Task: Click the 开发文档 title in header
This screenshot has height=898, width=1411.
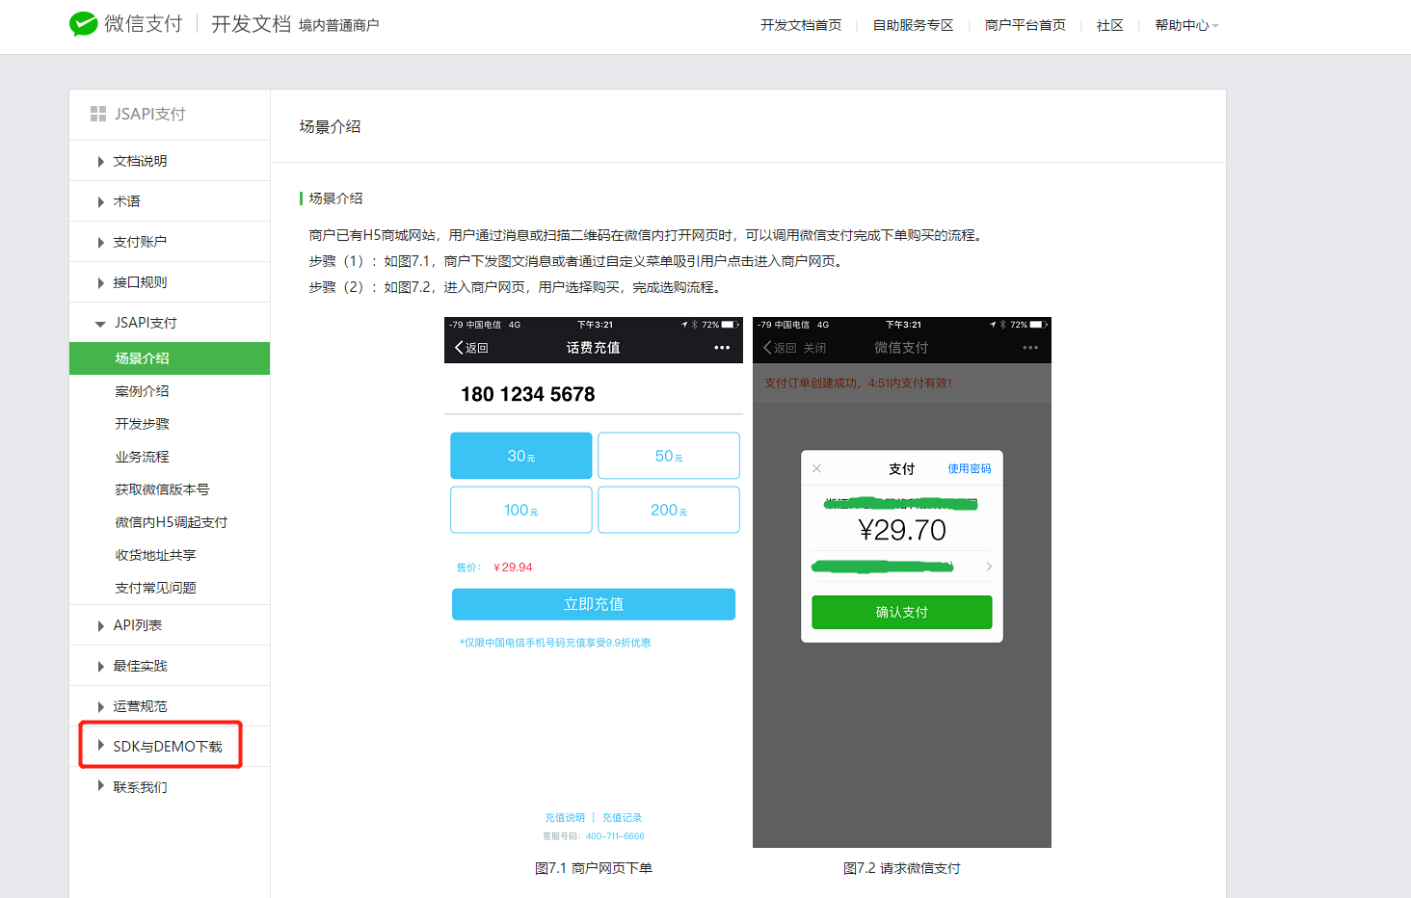Action: tap(251, 24)
